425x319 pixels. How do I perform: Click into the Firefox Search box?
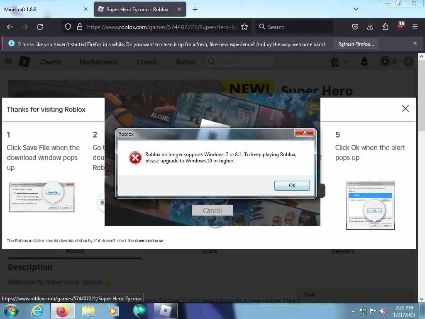tap(294, 27)
